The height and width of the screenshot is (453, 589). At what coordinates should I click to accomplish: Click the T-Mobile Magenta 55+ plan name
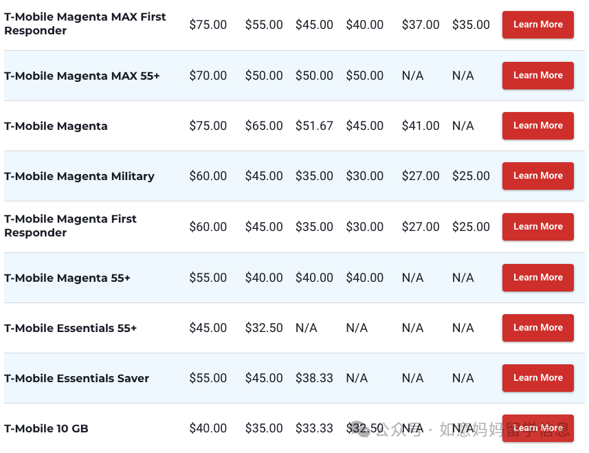click(67, 278)
